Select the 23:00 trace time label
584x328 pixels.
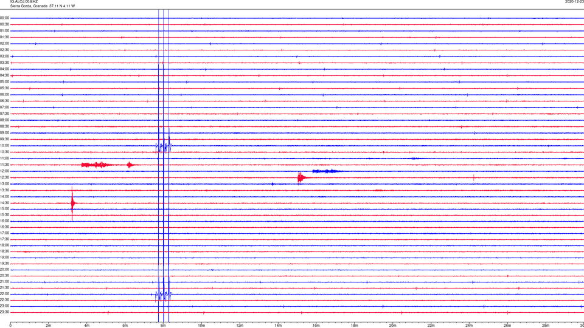pyautogui.click(x=5, y=306)
